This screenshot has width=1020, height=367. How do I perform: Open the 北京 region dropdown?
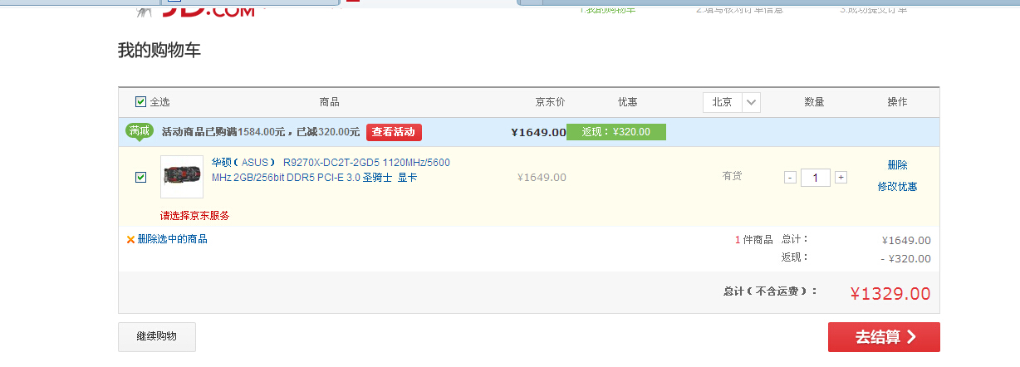click(731, 102)
